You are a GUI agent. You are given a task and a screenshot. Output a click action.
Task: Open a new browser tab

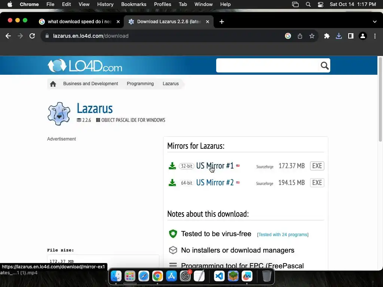point(221,22)
